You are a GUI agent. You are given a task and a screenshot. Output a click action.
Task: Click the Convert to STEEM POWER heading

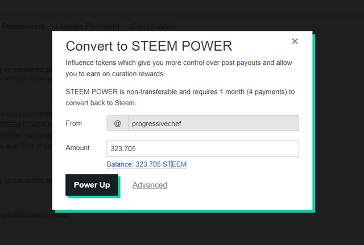point(149,46)
